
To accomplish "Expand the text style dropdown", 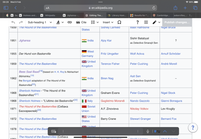I will (x=60, y=22).
